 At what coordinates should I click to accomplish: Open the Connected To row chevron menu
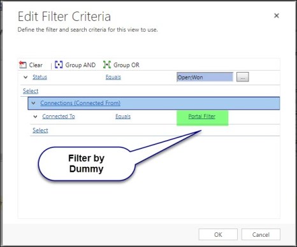pyautogui.click(x=36, y=116)
